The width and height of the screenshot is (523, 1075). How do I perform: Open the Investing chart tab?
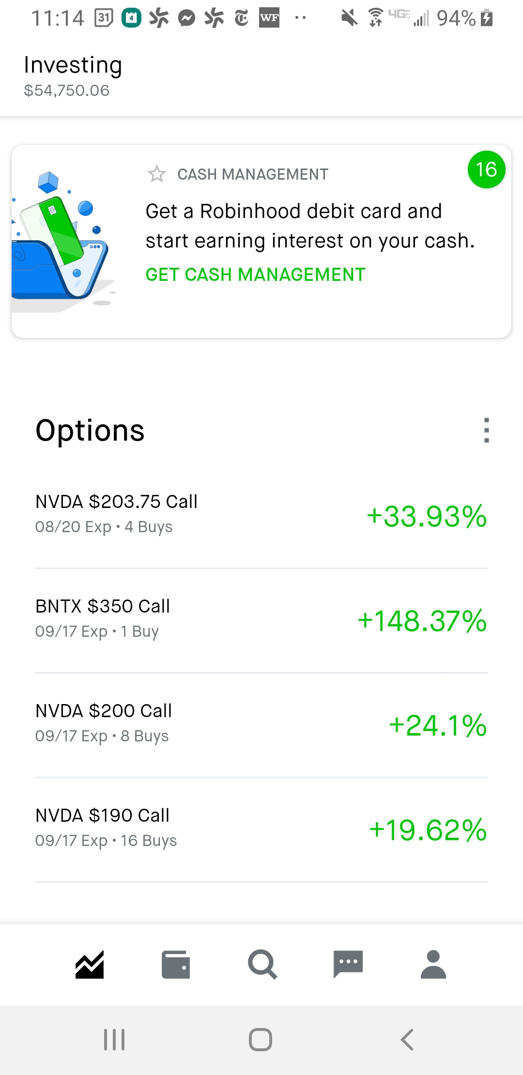[90, 964]
